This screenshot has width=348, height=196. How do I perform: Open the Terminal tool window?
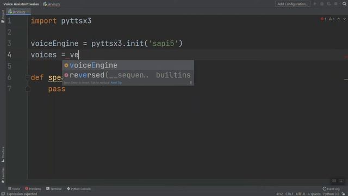click(54, 189)
